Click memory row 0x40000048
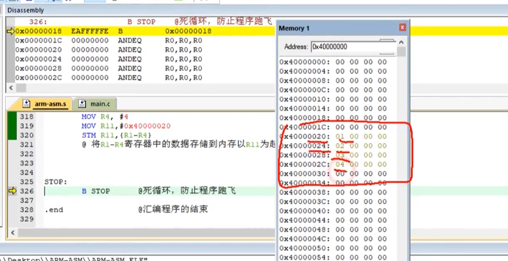This screenshot has width=508, height=261. pos(333,230)
